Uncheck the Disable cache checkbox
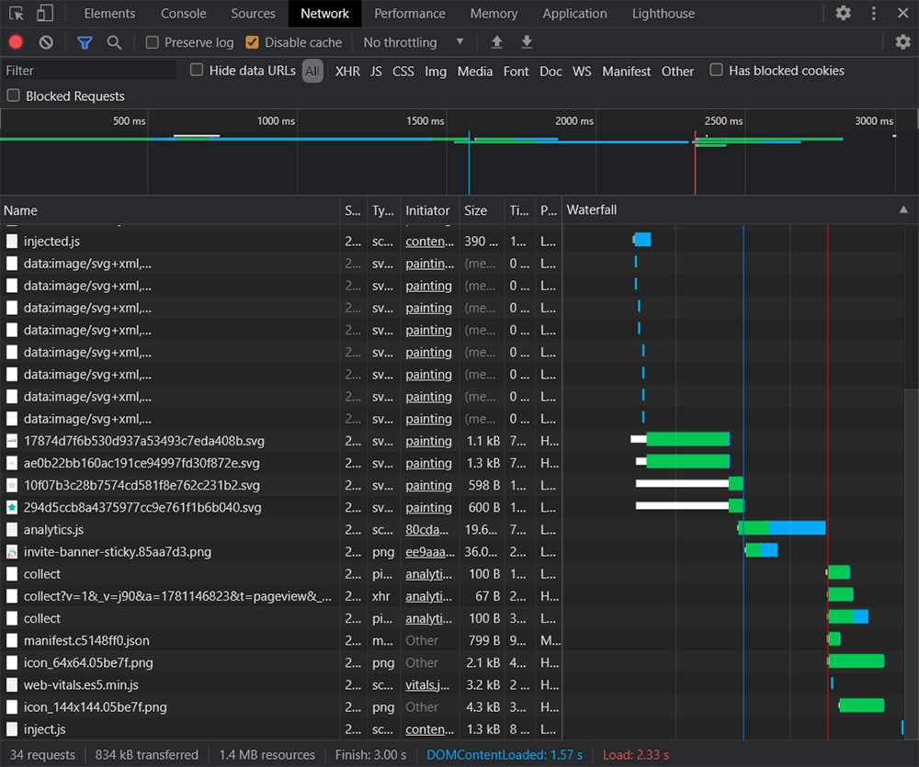 (253, 42)
